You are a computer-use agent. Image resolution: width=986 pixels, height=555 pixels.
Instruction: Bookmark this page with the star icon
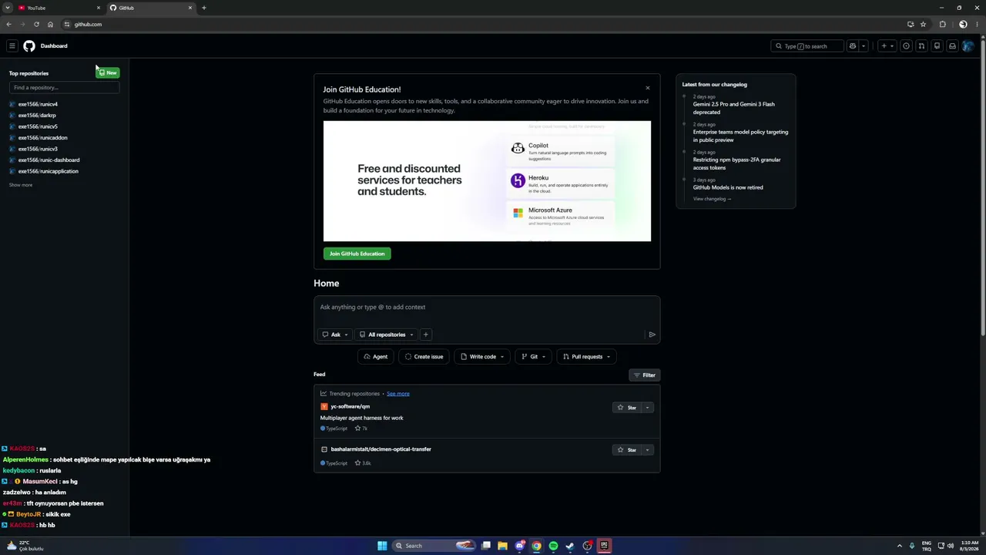tap(923, 24)
